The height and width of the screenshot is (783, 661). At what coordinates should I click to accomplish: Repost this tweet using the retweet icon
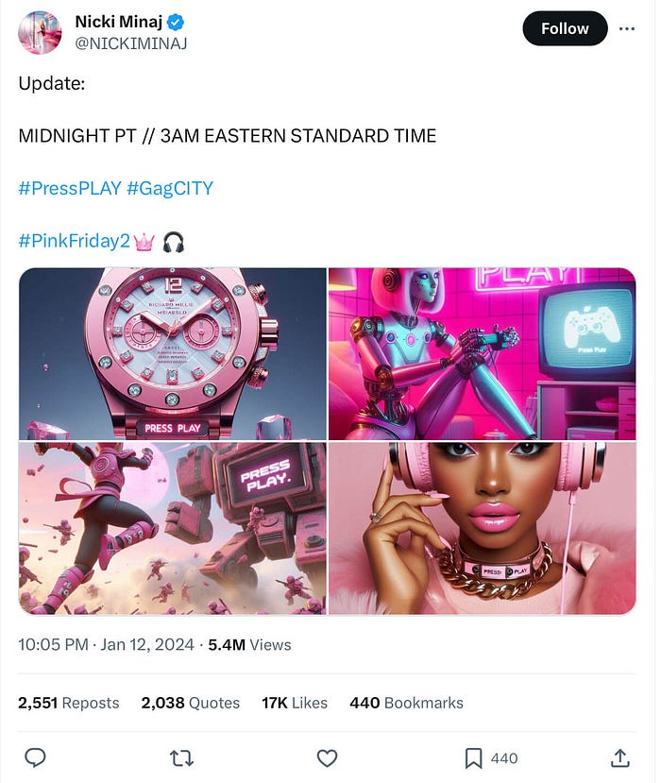tap(181, 758)
